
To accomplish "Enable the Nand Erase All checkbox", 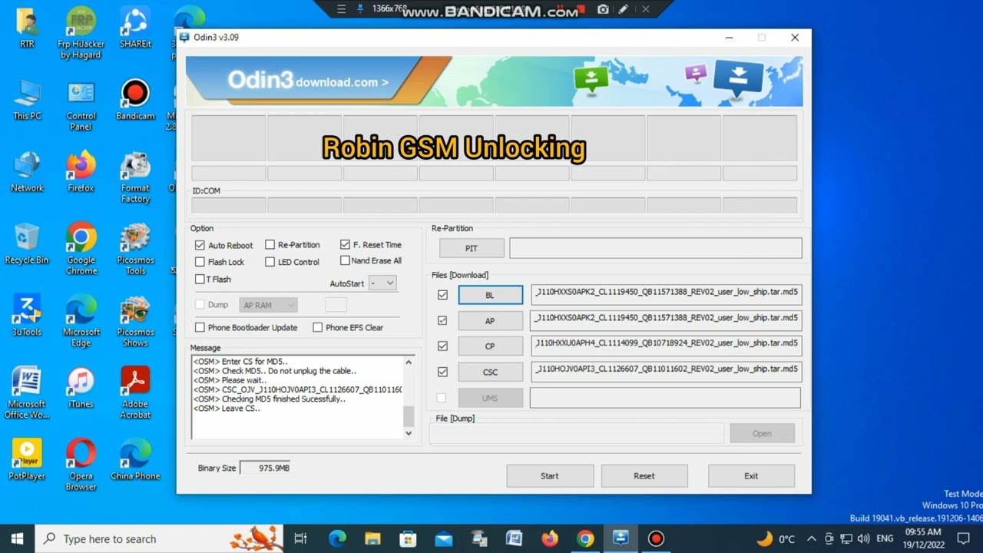I will point(345,260).
